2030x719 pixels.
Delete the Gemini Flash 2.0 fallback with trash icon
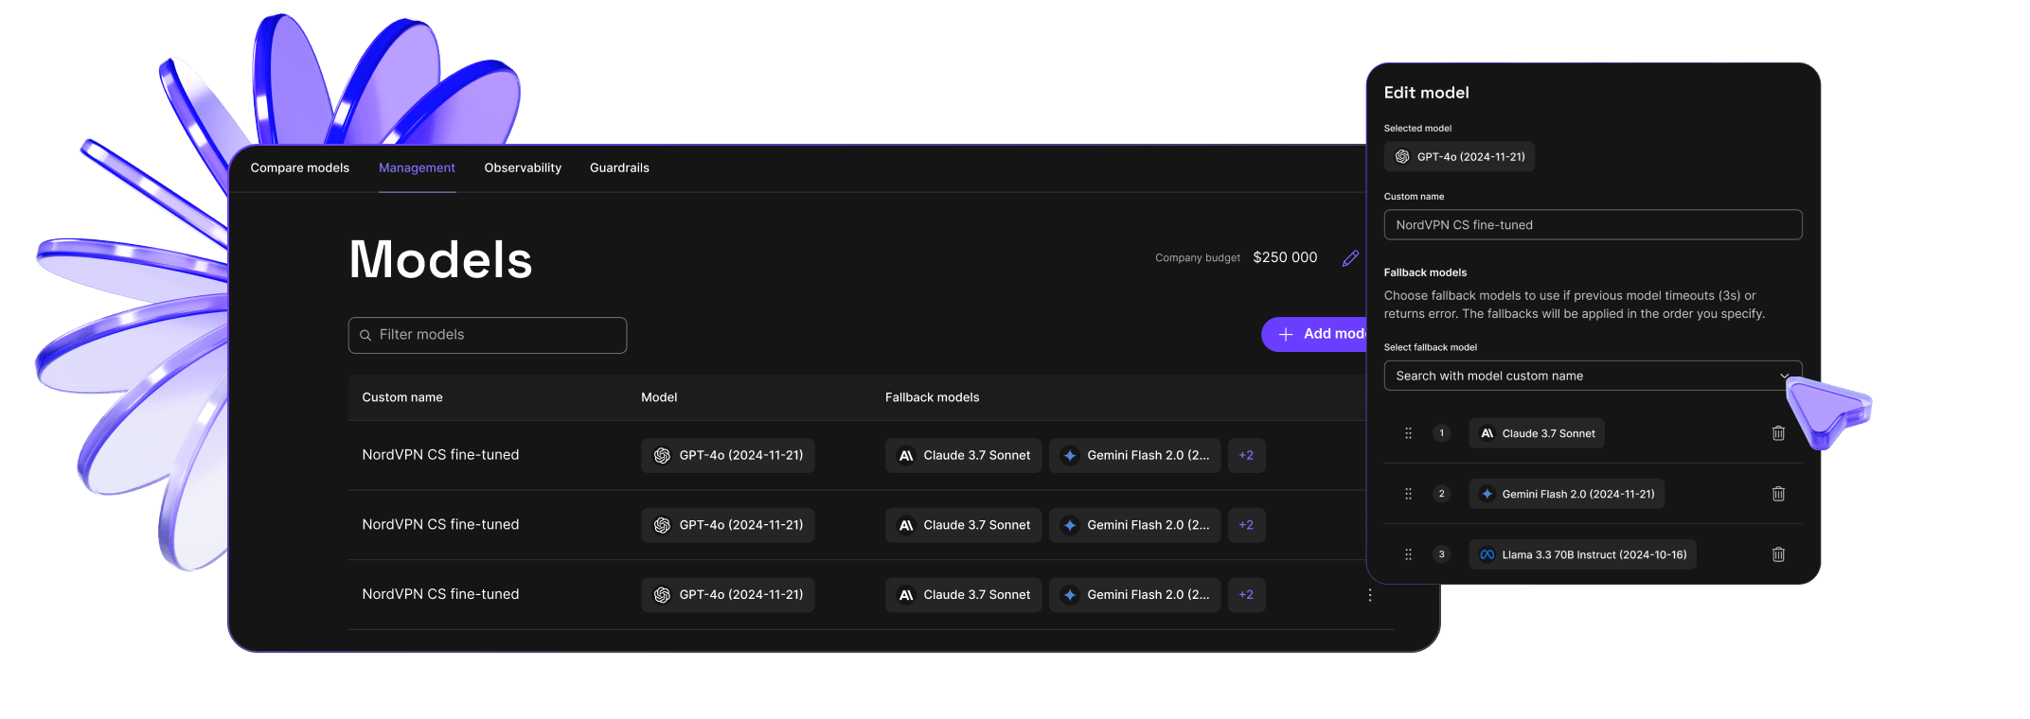click(x=1778, y=494)
